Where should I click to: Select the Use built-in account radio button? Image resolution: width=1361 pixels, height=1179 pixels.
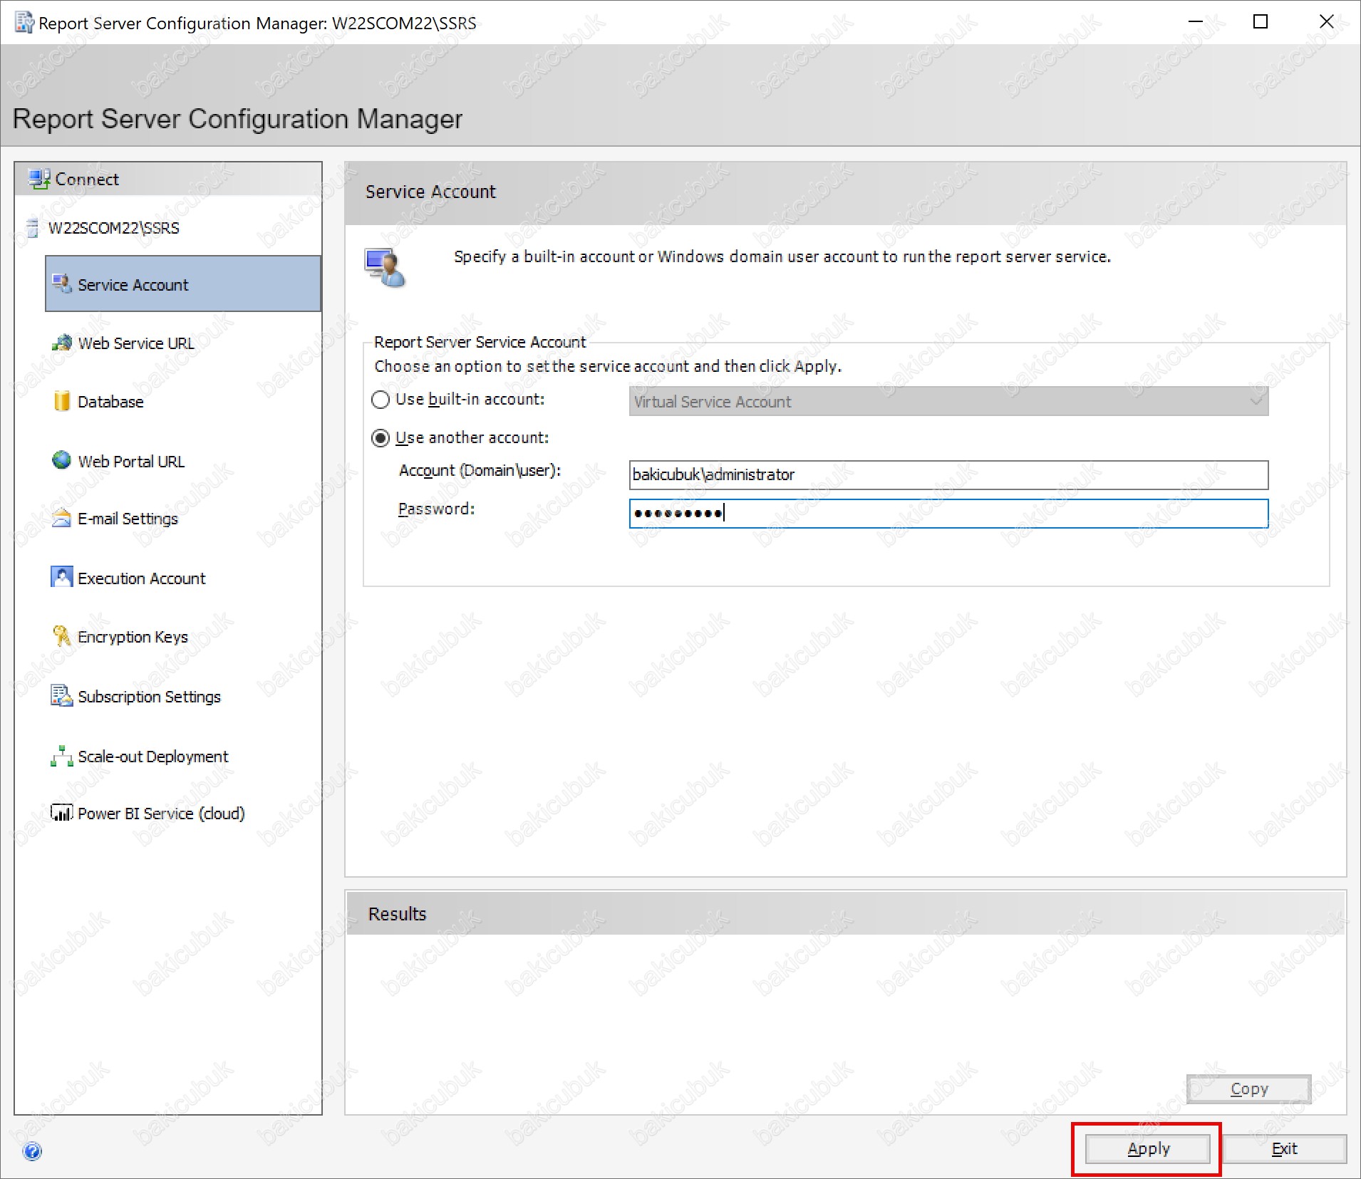tap(381, 400)
